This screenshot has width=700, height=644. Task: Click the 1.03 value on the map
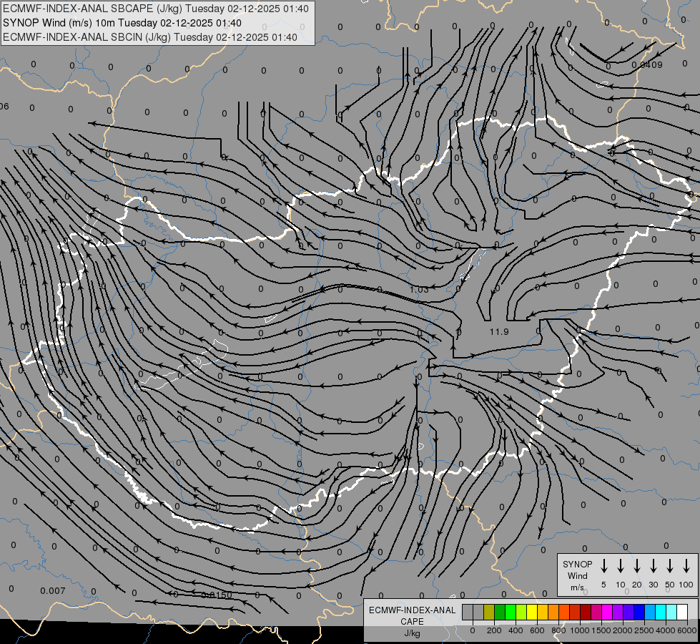coord(419,290)
